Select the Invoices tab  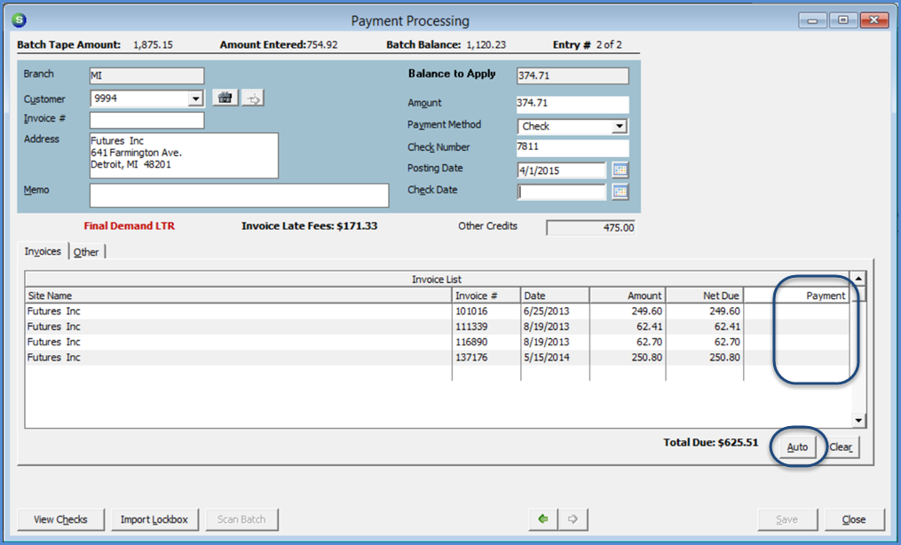[43, 252]
